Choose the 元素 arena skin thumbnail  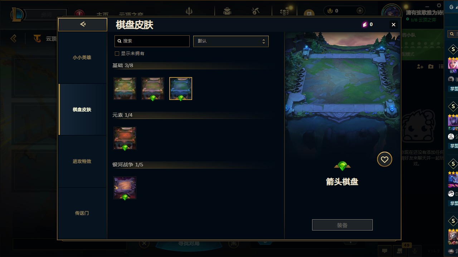(x=125, y=138)
